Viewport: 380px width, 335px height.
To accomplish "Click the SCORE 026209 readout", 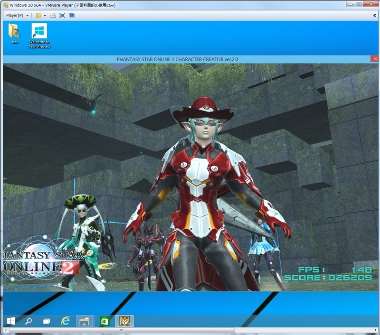I will coord(328,278).
